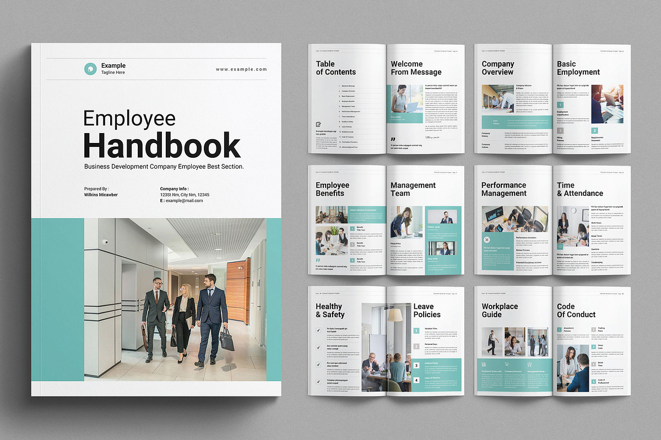
Task: Click the Management Team heading
Action: 413,189
